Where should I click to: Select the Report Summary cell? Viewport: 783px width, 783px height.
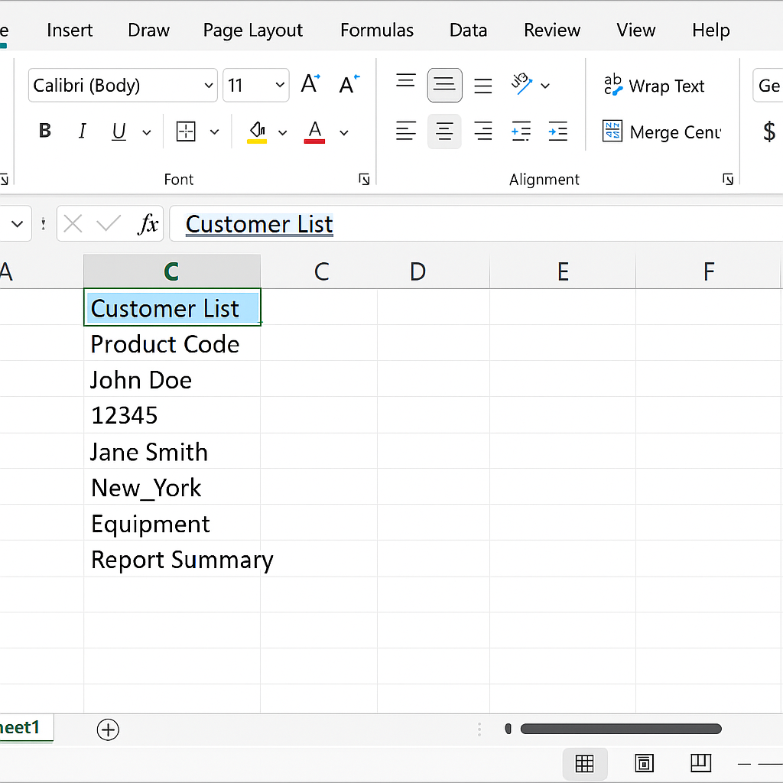[172, 559]
